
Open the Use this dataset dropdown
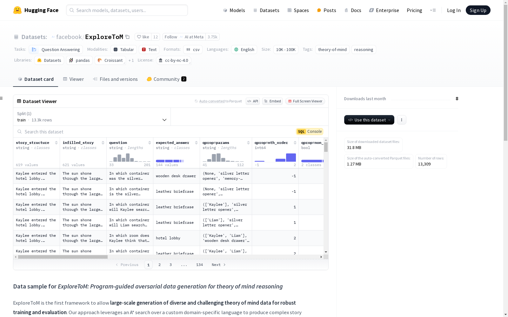[x=369, y=120]
